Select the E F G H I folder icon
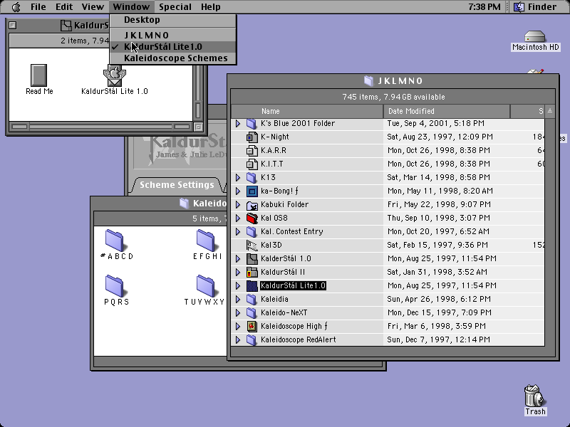The width and height of the screenshot is (570, 427). 206,241
